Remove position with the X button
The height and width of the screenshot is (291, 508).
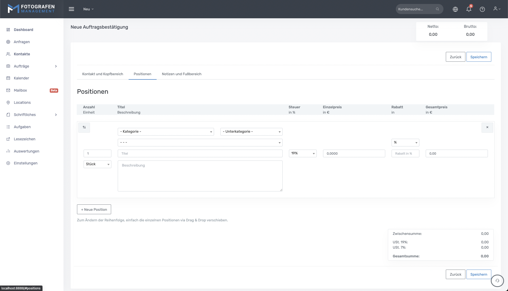point(487,127)
